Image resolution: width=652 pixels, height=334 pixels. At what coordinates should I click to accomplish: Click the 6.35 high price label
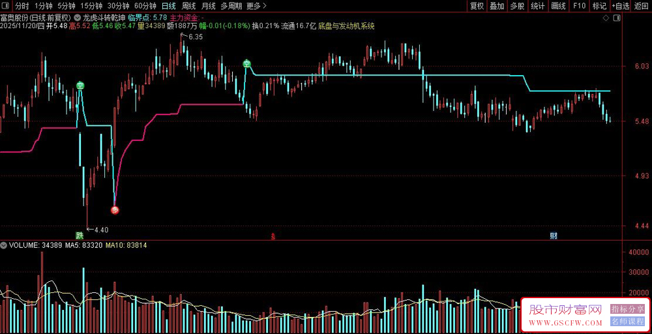[196, 37]
